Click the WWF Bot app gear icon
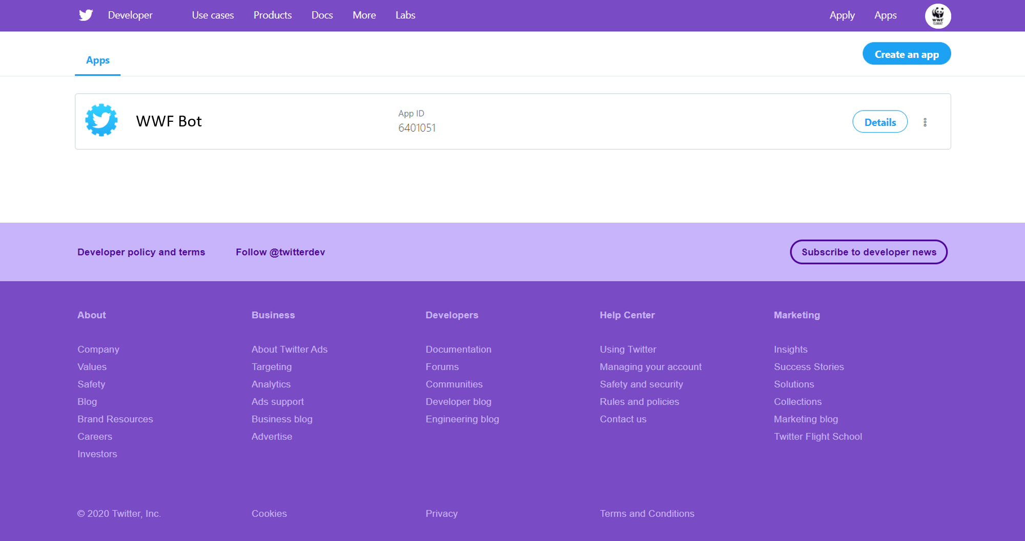 point(101,120)
